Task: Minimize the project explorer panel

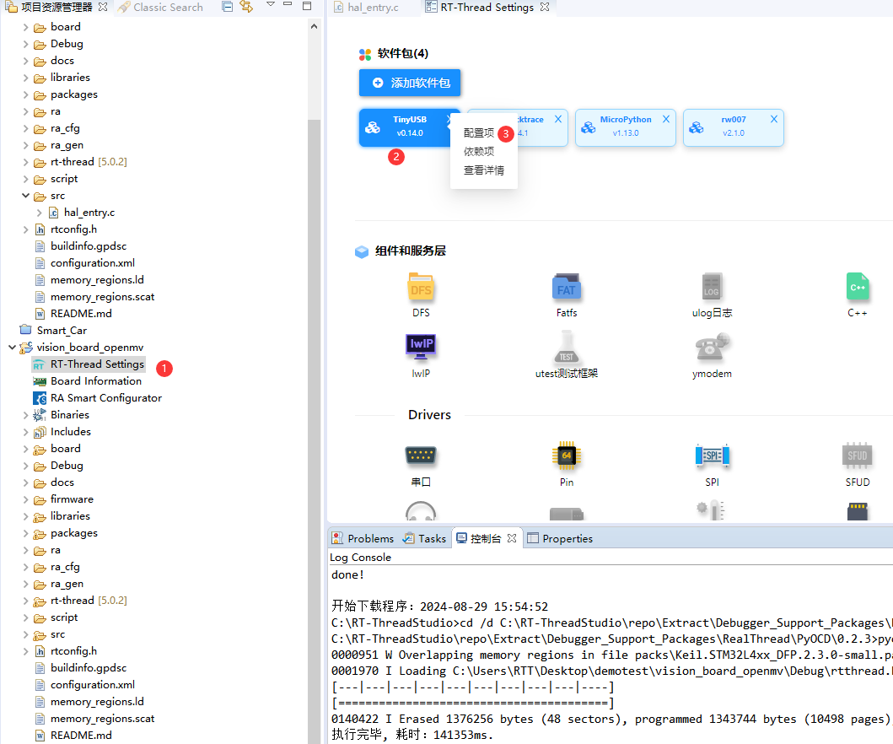Action: point(288,4)
